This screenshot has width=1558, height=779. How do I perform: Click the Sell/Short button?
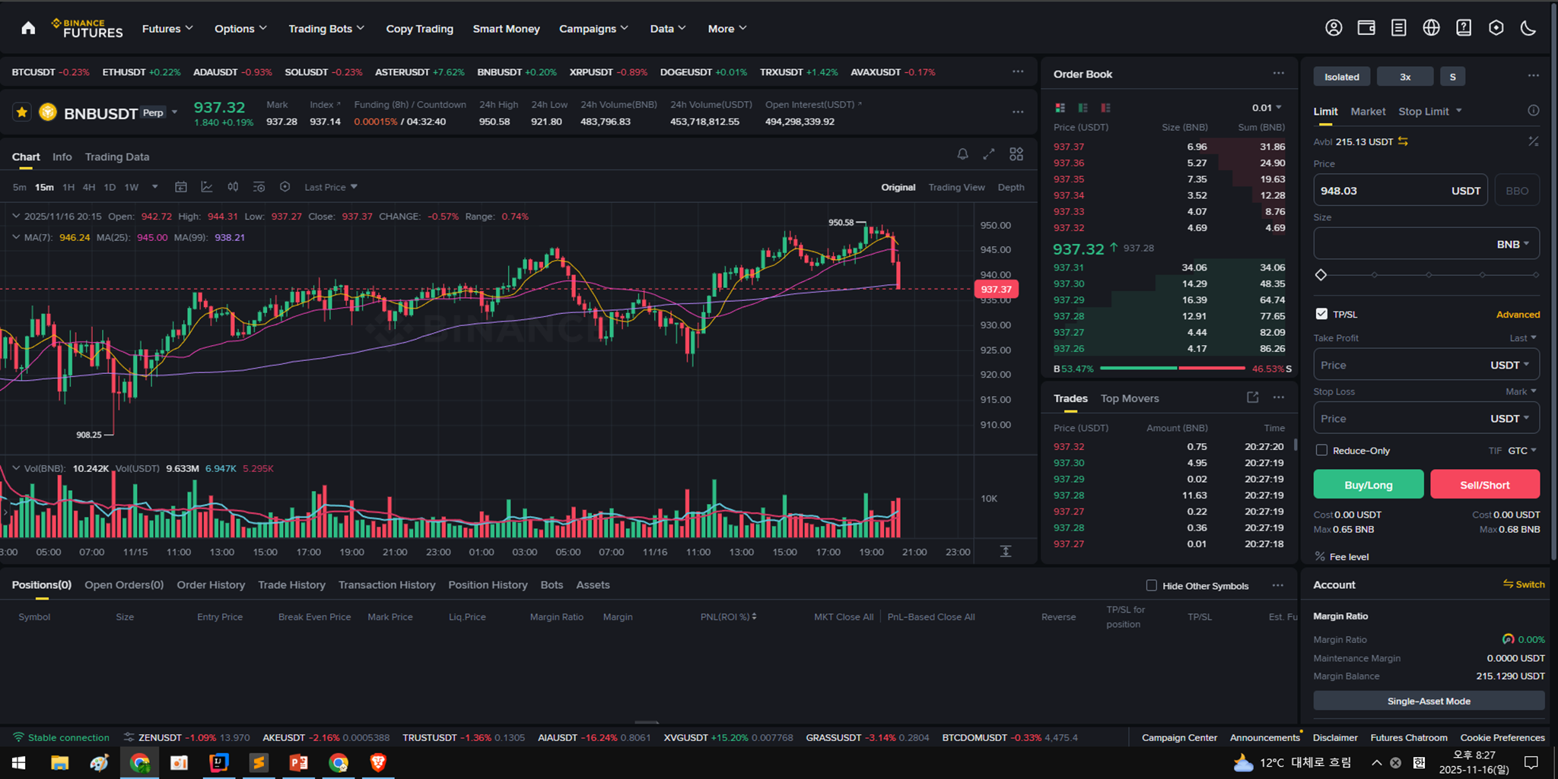pos(1485,484)
